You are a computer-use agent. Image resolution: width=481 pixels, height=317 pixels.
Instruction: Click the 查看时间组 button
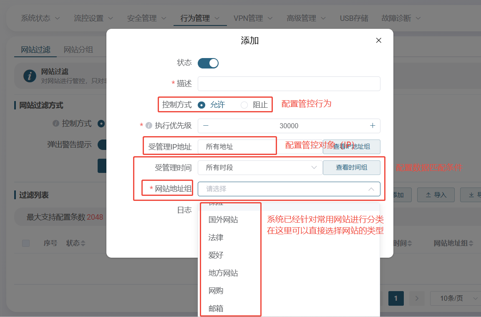click(351, 167)
